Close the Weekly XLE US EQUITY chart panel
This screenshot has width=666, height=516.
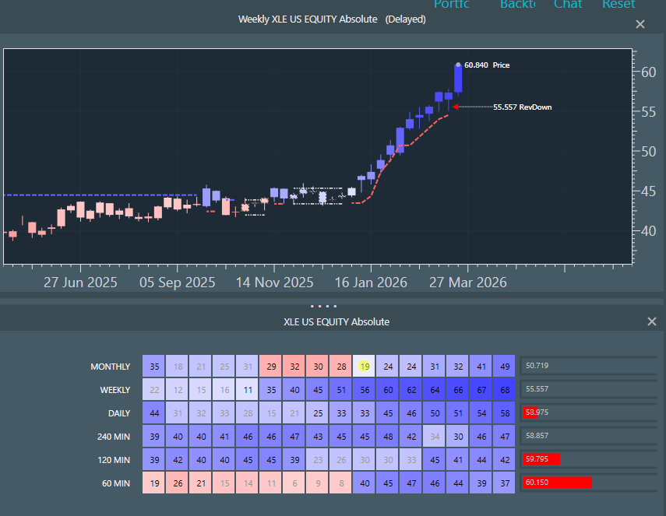[x=640, y=24]
